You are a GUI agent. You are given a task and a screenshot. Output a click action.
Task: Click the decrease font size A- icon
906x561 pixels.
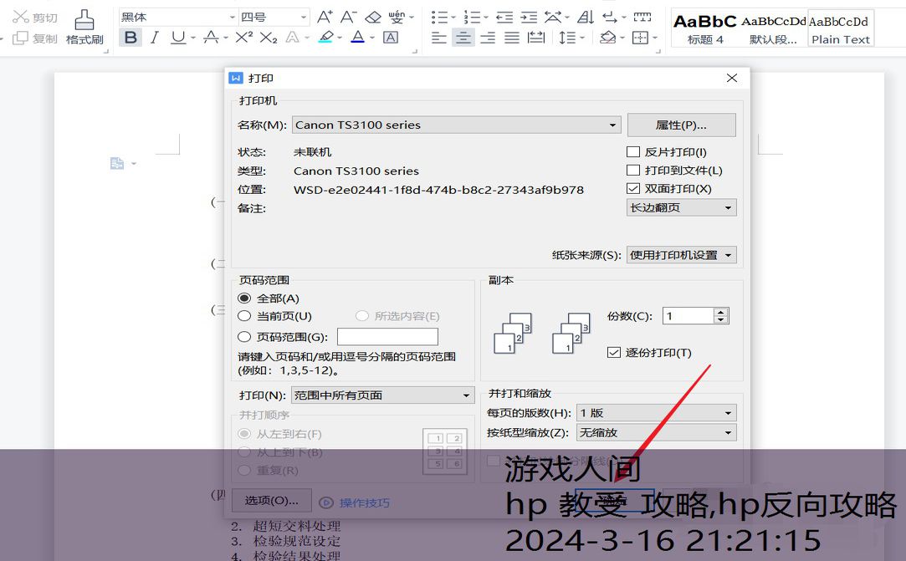pyautogui.click(x=348, y=17)
